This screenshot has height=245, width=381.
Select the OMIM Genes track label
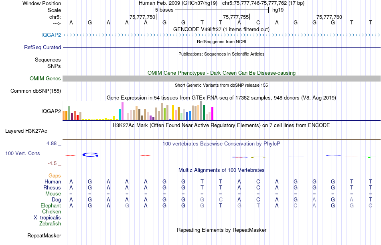click(x=45, y=78)
